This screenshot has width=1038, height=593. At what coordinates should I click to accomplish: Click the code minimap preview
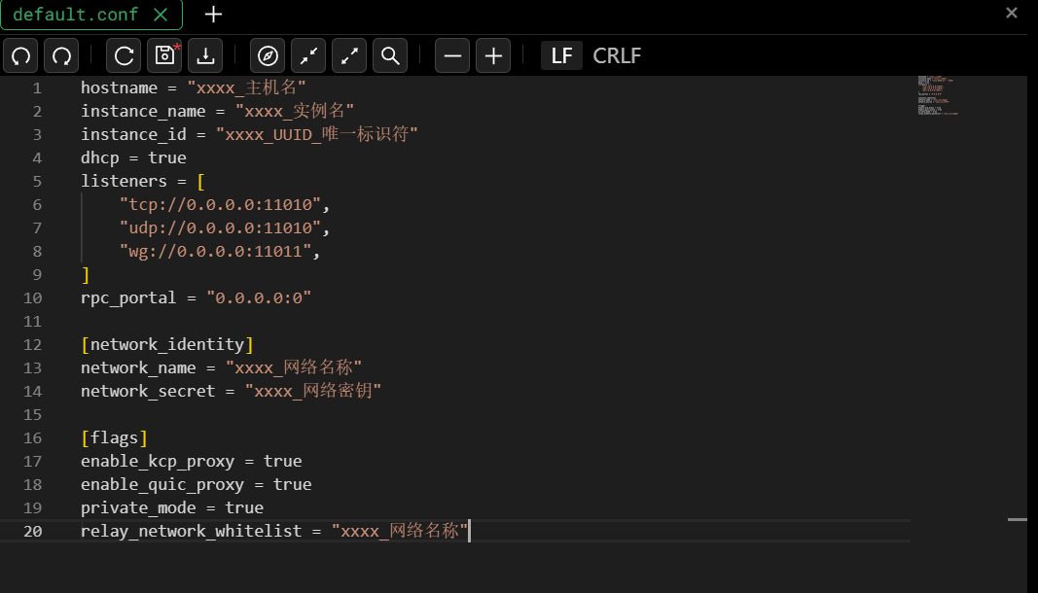tap(938, 95)
